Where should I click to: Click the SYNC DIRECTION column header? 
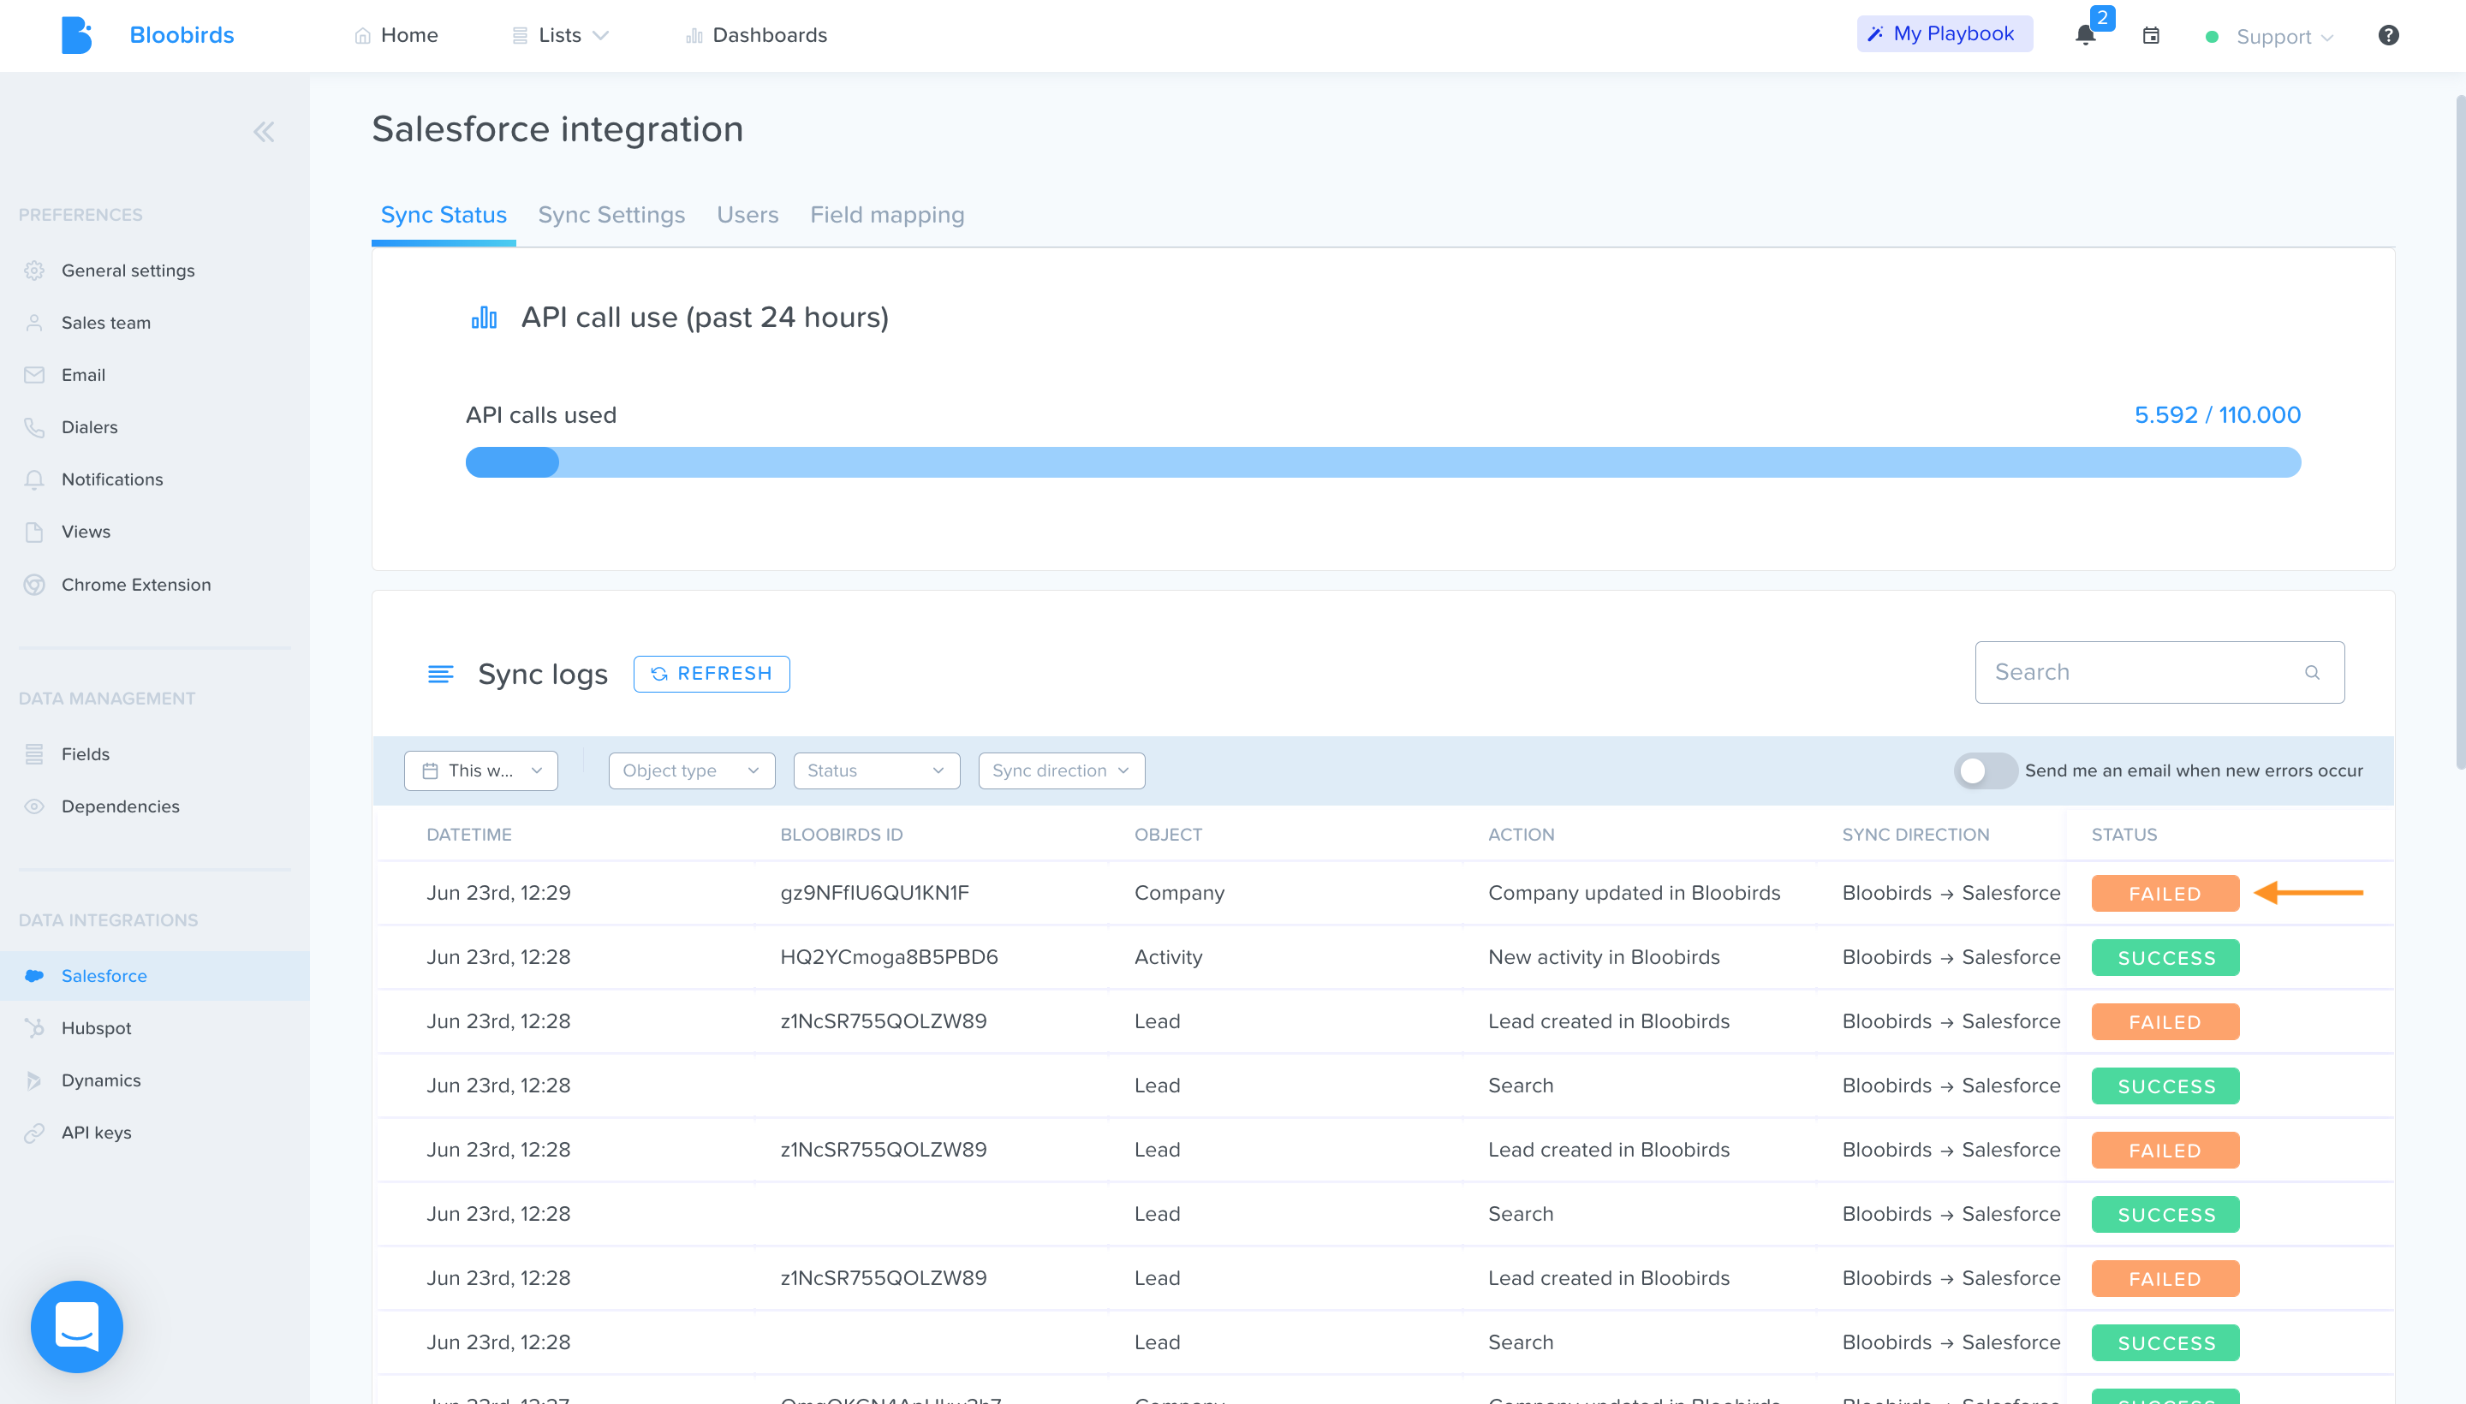click(1915, 835)
